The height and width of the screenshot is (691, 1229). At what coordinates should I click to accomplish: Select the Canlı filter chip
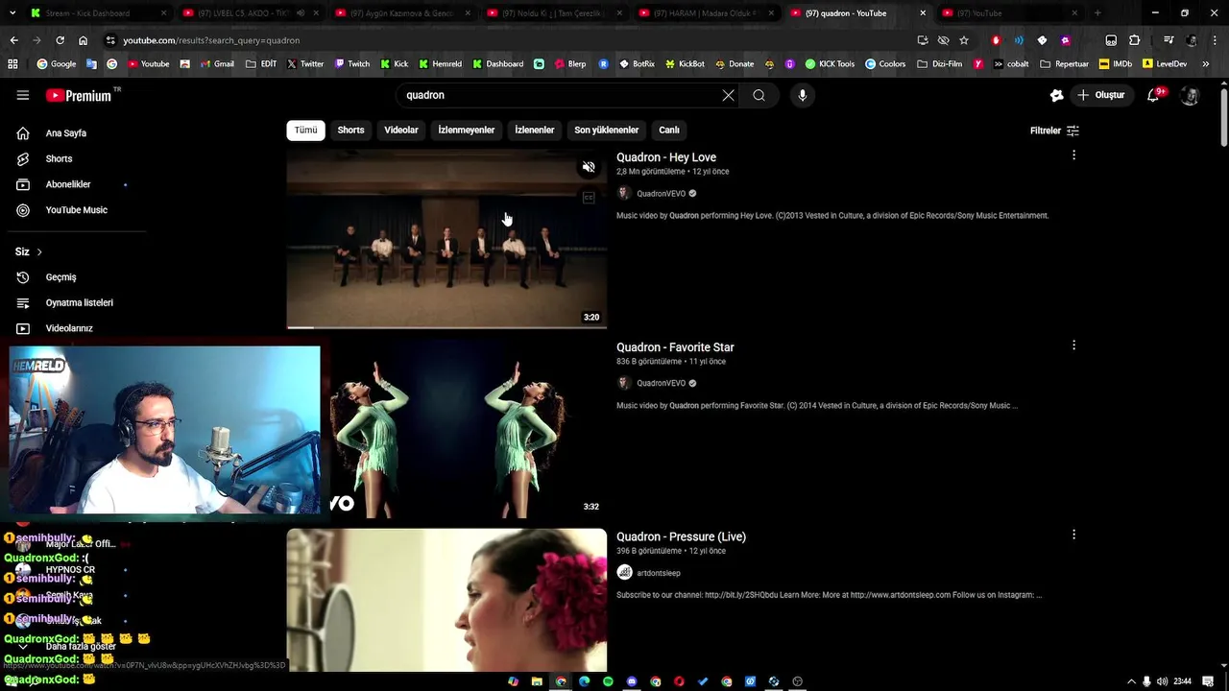tap(669, 130)
